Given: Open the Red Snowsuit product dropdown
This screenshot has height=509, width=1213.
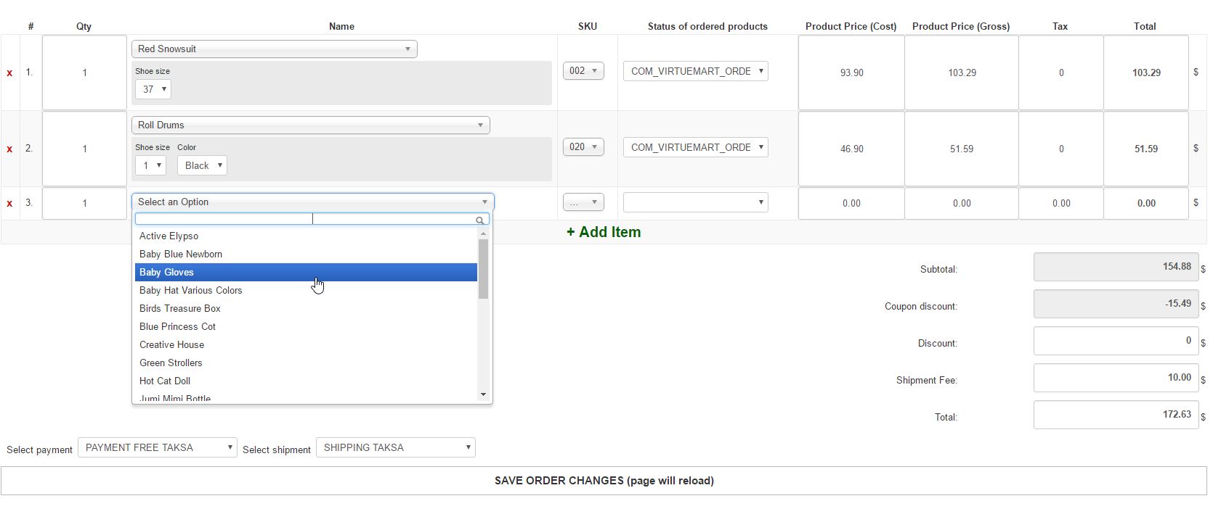Looking at the screenshot, I should click(274, 49).
